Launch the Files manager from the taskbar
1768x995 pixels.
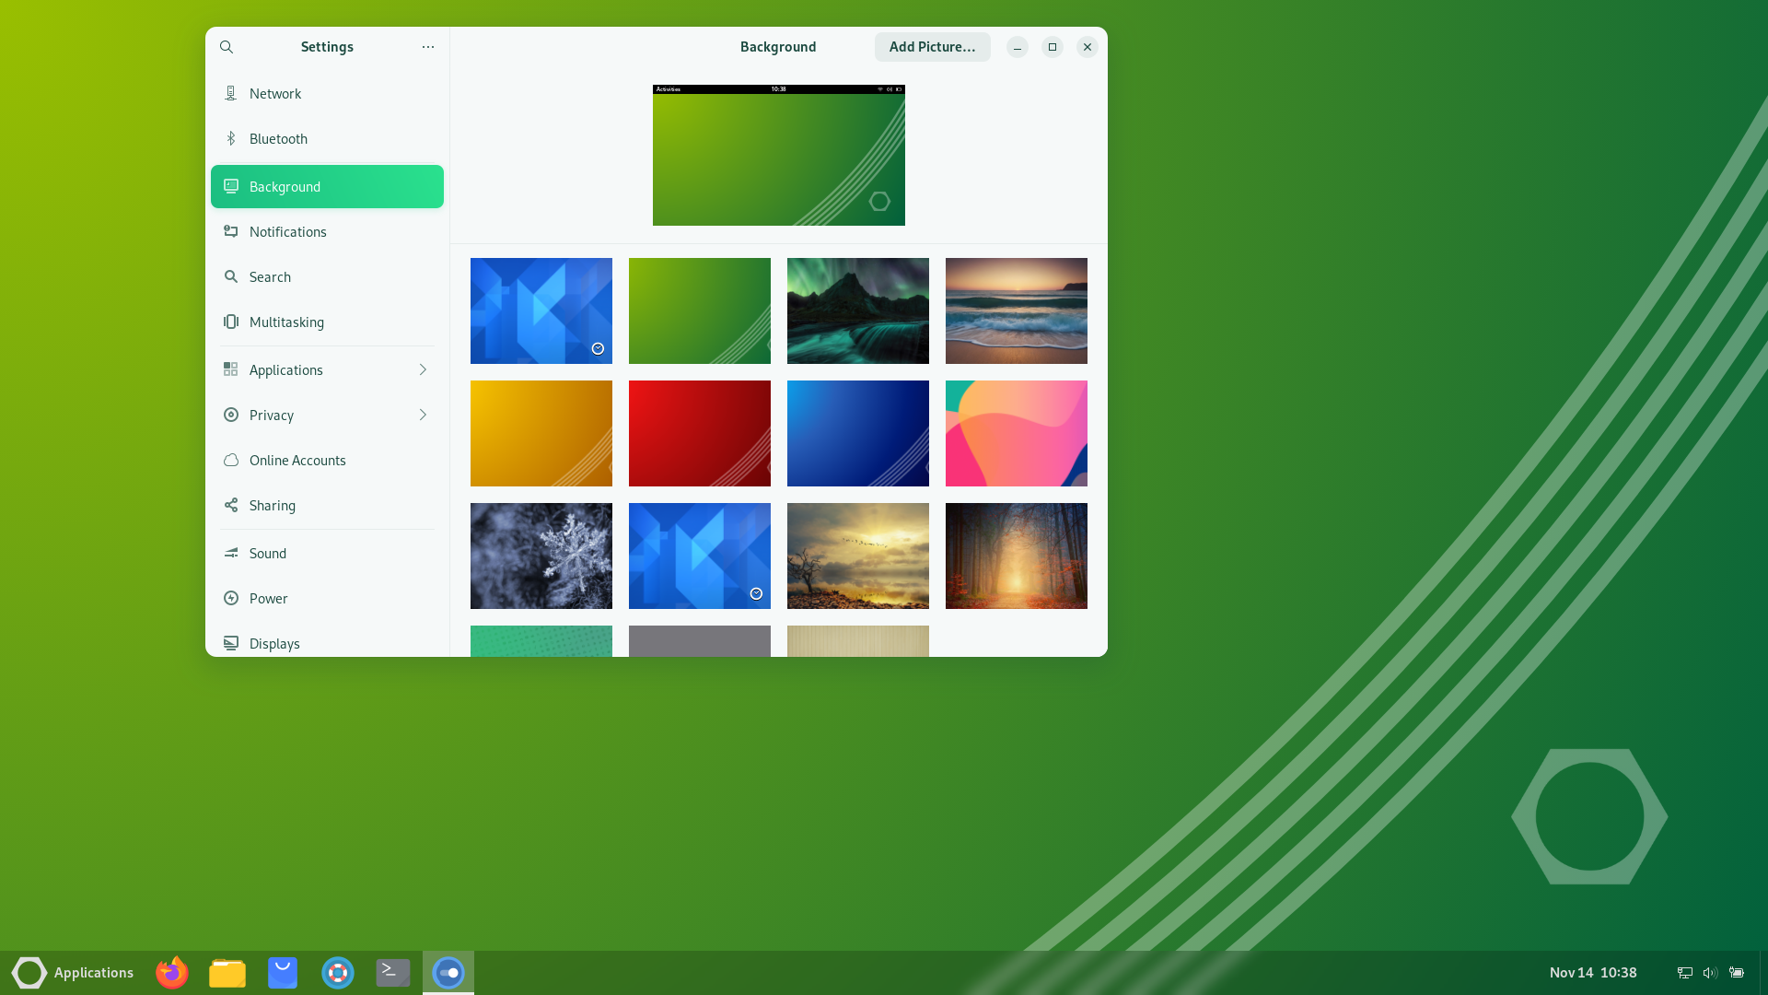(x=227, y=973)
